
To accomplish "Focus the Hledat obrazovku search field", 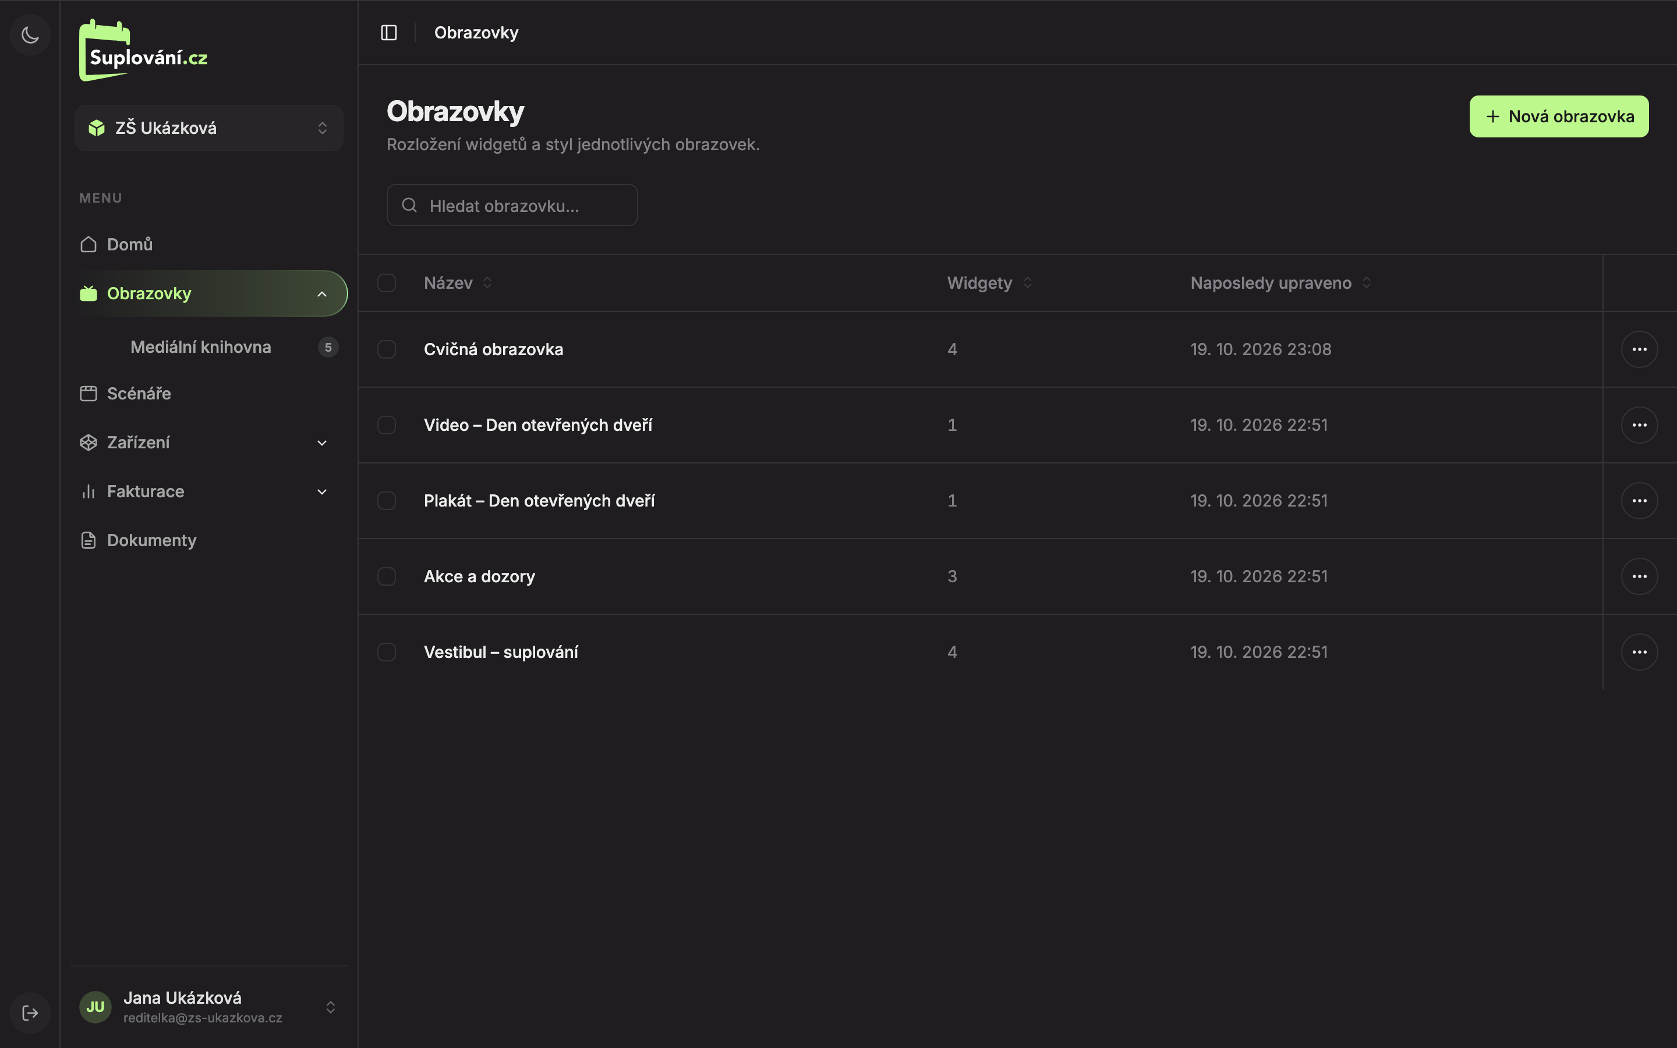I will pos(512,205).
